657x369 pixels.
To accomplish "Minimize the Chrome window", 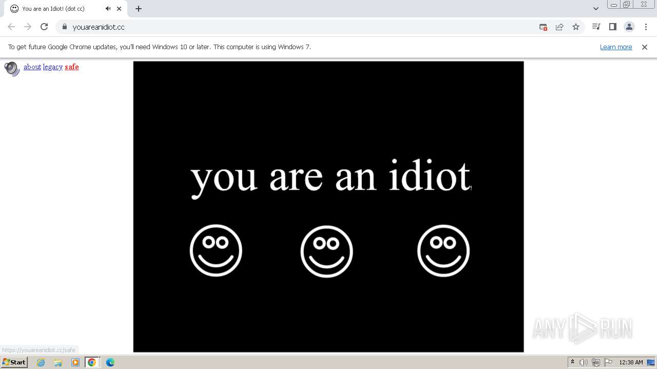I will coord(614,5).
